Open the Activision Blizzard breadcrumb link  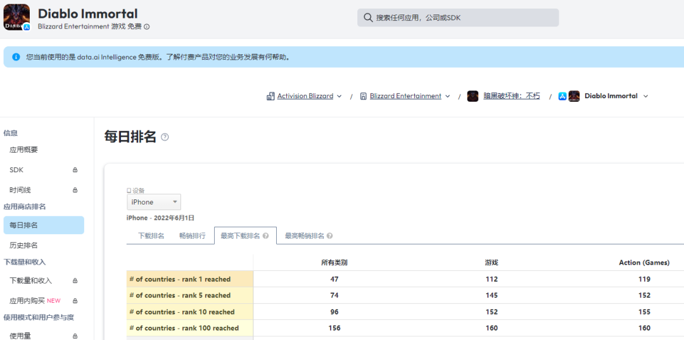tap(305, 96)
